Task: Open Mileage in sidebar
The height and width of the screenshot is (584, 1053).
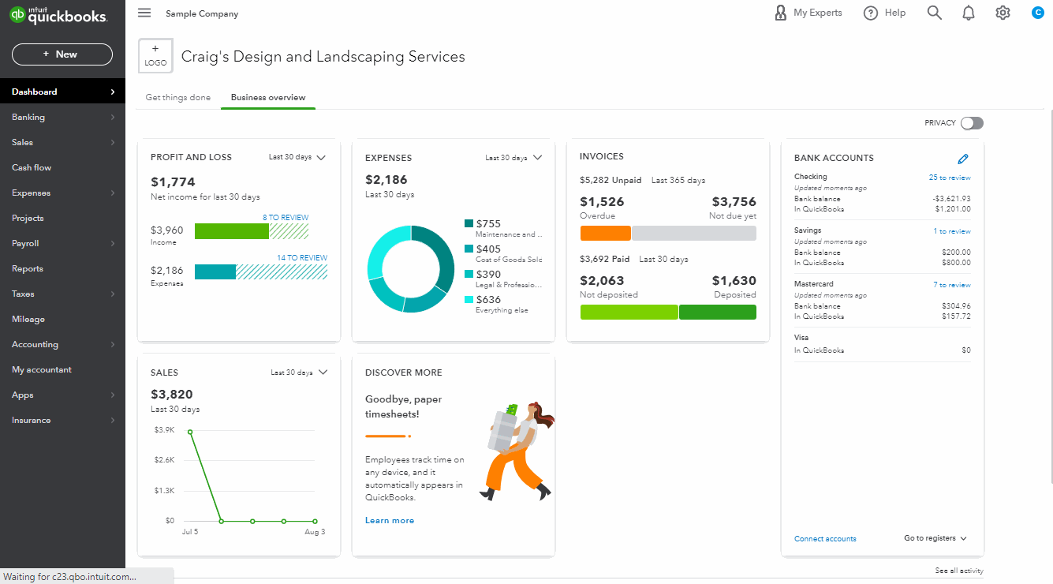Action: tap(62, 319)
